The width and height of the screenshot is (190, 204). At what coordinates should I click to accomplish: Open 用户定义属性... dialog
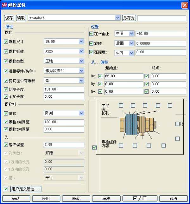click(x=26, y=189)
